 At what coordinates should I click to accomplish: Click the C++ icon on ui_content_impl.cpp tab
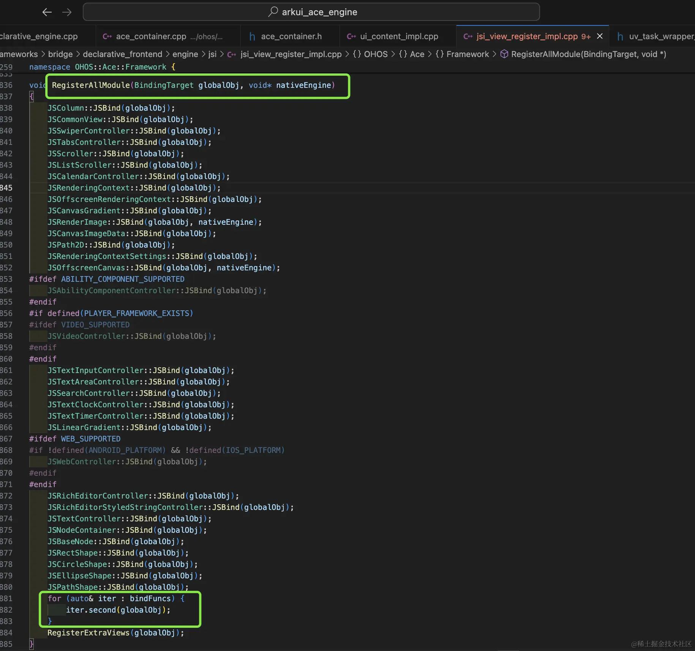coord(351,37)
